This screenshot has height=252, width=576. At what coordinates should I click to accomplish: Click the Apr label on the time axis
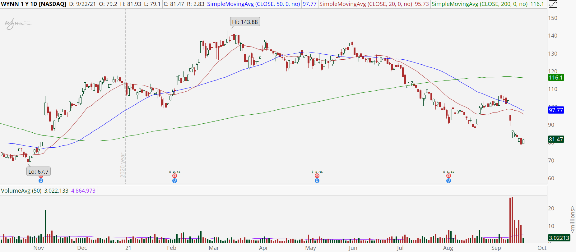point(263,248)
